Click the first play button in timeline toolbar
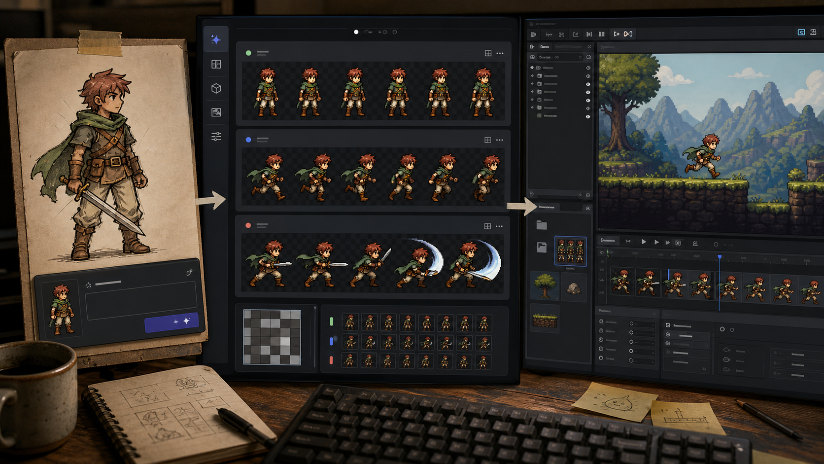The image size is (824, 464). coord(644,242)
